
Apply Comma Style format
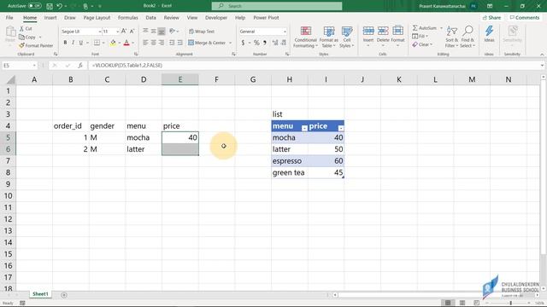point(265,43)
